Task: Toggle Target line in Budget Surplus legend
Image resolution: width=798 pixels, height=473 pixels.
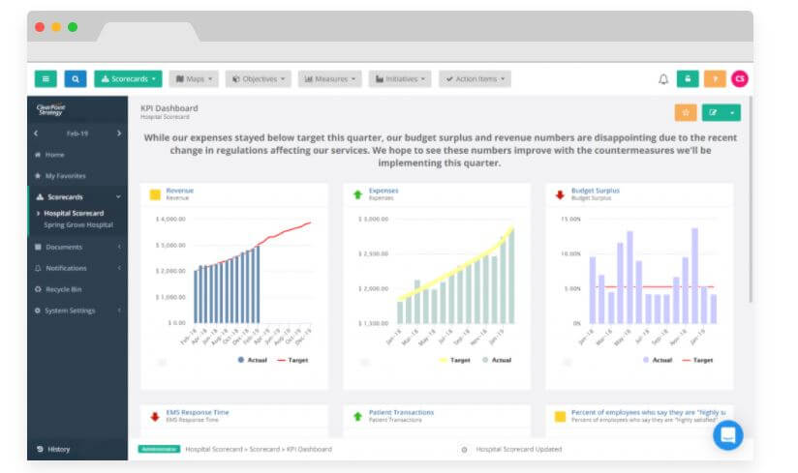Action: pyautogui.click(x=696, y=360)
